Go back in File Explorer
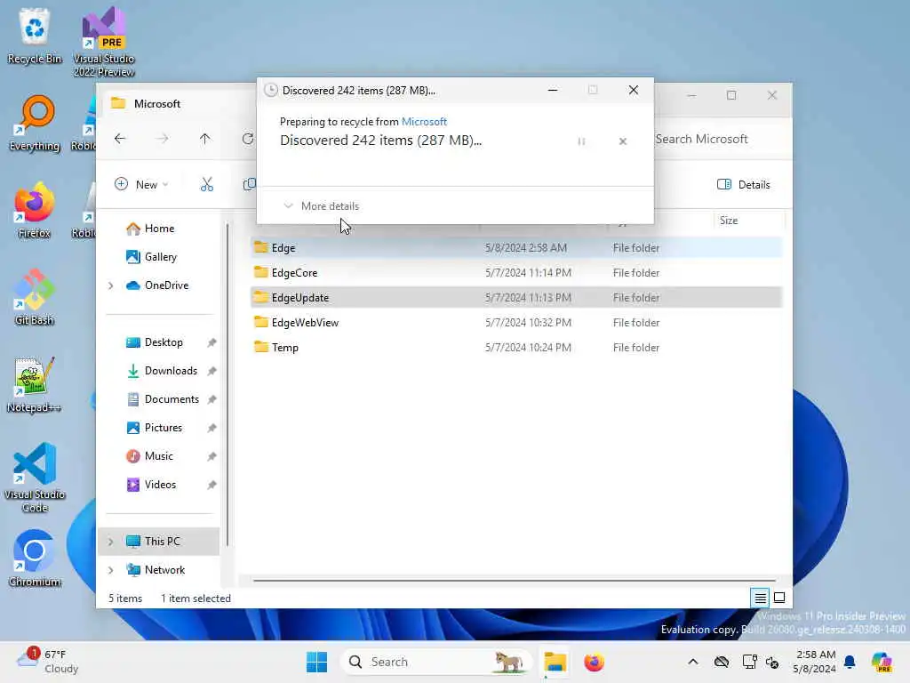This screenshot has width=910, height=683. point(120,139)
